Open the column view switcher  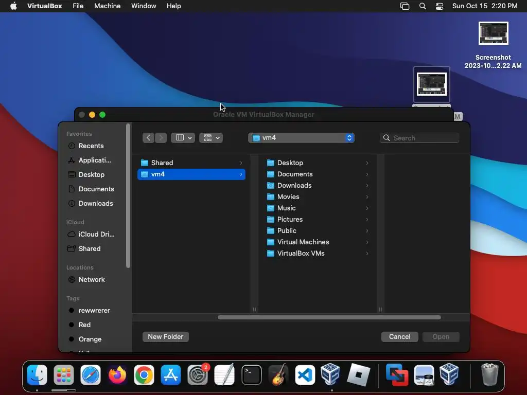pos(183,138)
